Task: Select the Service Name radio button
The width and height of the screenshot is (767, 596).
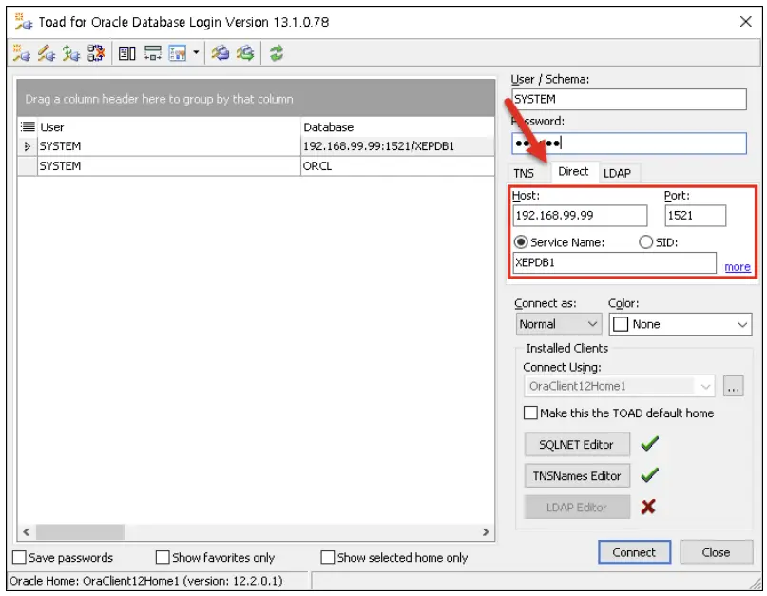Action: [521, 242]
